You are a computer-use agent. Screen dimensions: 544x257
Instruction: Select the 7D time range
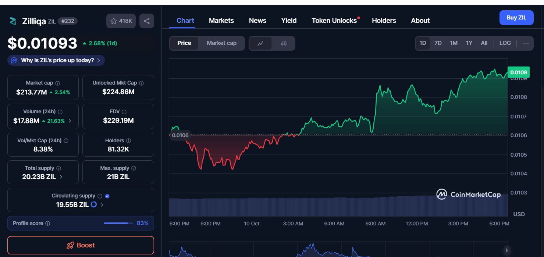coord(438,43)
